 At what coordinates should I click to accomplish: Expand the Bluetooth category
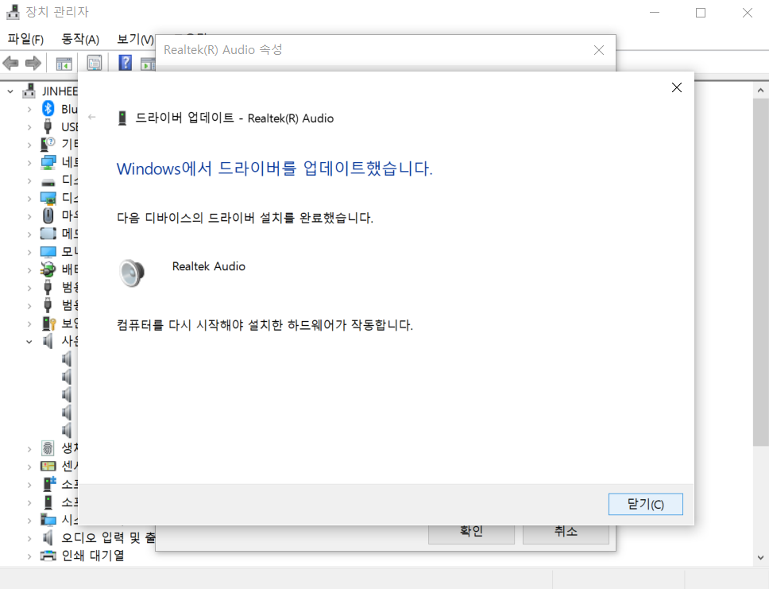point(29,109)
